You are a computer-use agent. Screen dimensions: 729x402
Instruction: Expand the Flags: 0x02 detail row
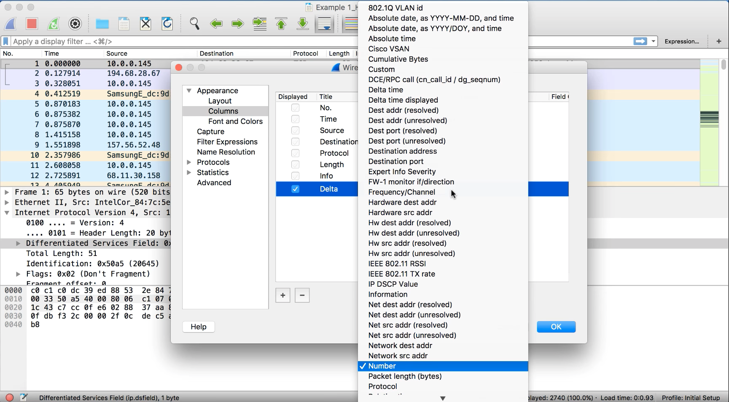coord(18,274)
